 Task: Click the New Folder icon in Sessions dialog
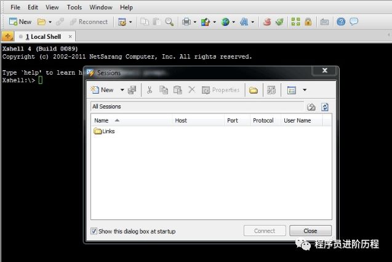pos(254,90)
